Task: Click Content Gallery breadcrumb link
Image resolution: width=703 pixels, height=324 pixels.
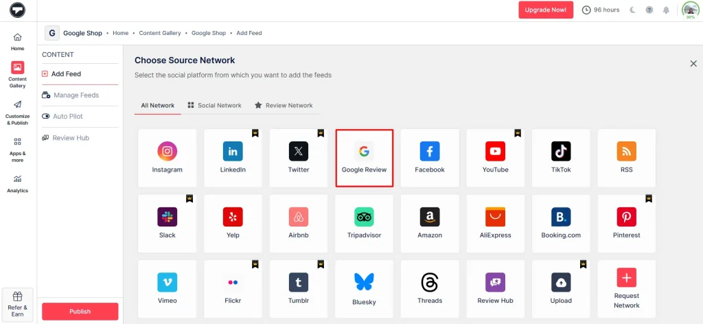Action: [x=159, y=33]
